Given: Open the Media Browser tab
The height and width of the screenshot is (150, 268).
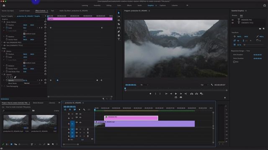Looking at the screenshot, I should tap(38, 103).
